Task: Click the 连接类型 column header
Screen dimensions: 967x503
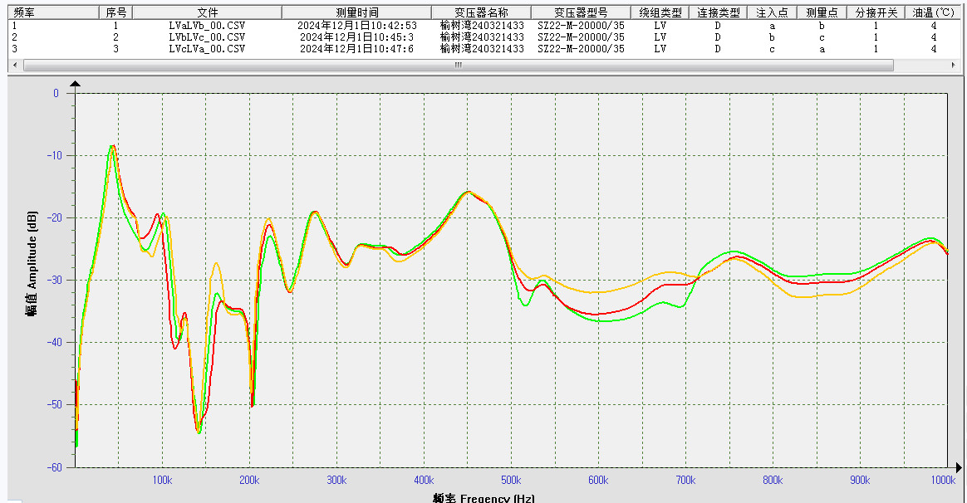Action: coord(718,13)
